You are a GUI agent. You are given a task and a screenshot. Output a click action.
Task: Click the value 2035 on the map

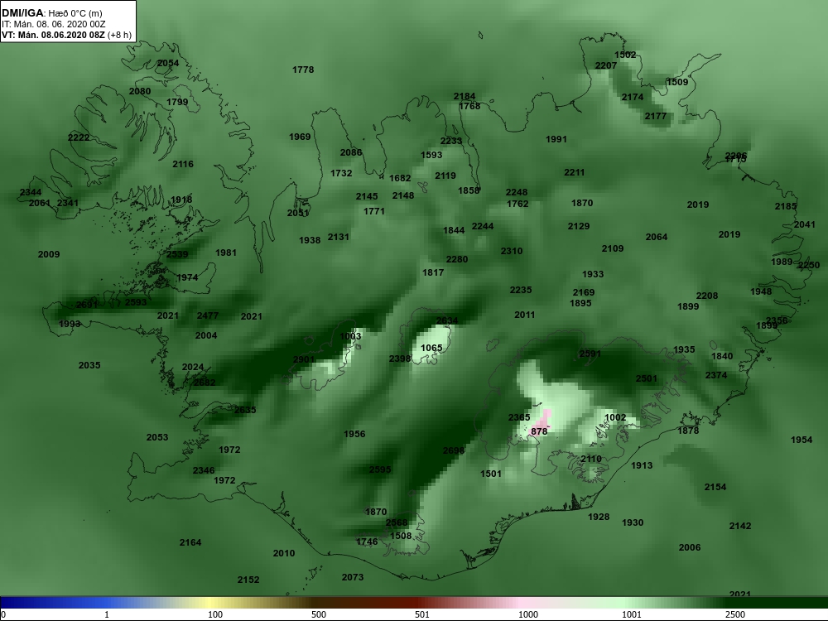tap(89, 365)
